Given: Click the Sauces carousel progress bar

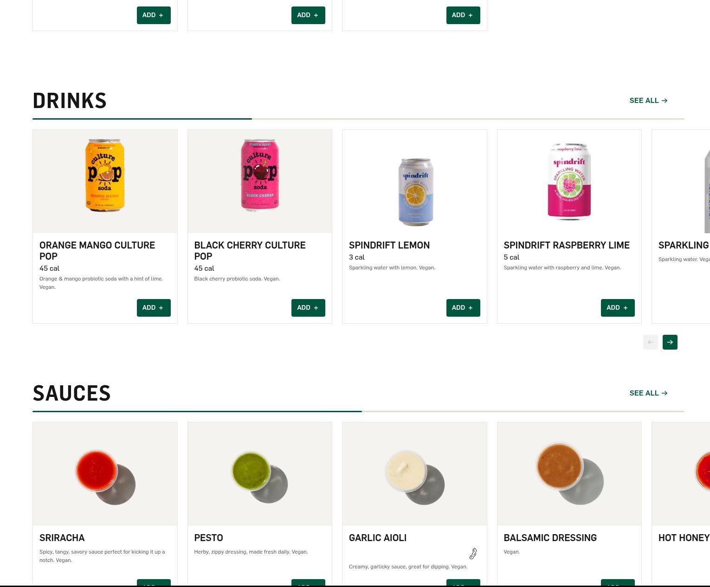Looking at the screenshot, I should click(358, 411).
